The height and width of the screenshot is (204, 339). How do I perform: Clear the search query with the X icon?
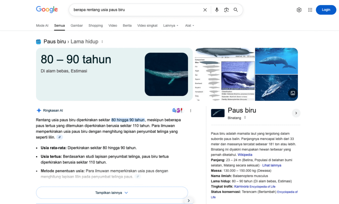[x=205, y=10]
